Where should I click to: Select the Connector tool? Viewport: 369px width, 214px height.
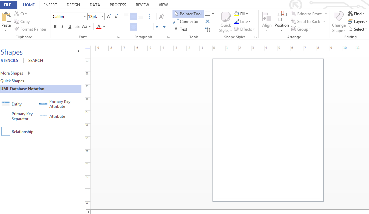pos(187,21)
